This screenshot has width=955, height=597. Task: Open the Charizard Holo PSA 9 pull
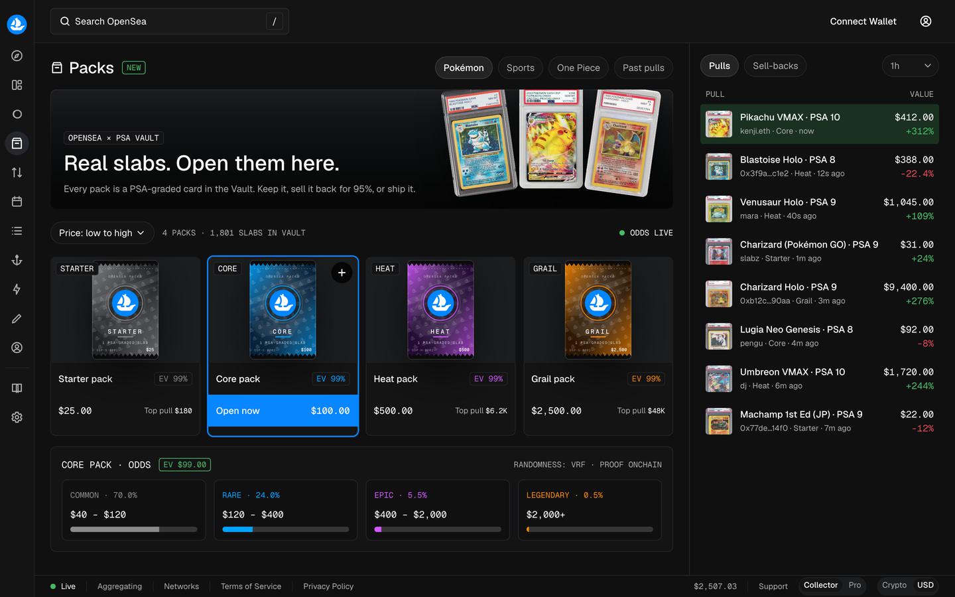coord(820,294)
